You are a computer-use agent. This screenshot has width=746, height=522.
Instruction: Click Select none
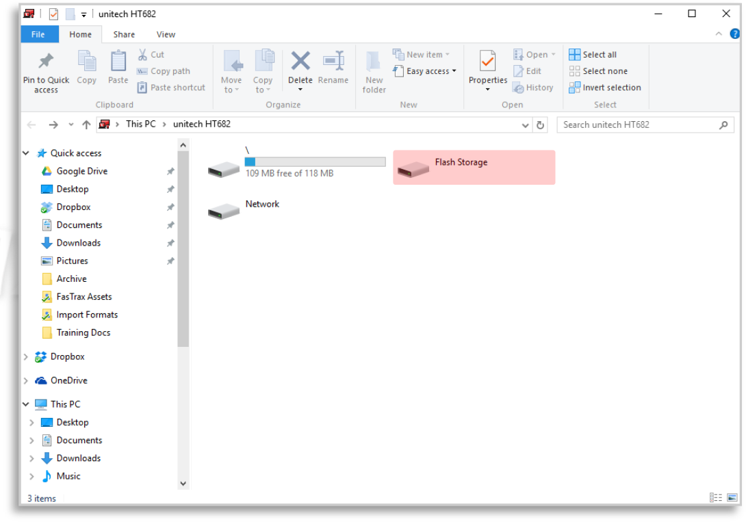599,71
